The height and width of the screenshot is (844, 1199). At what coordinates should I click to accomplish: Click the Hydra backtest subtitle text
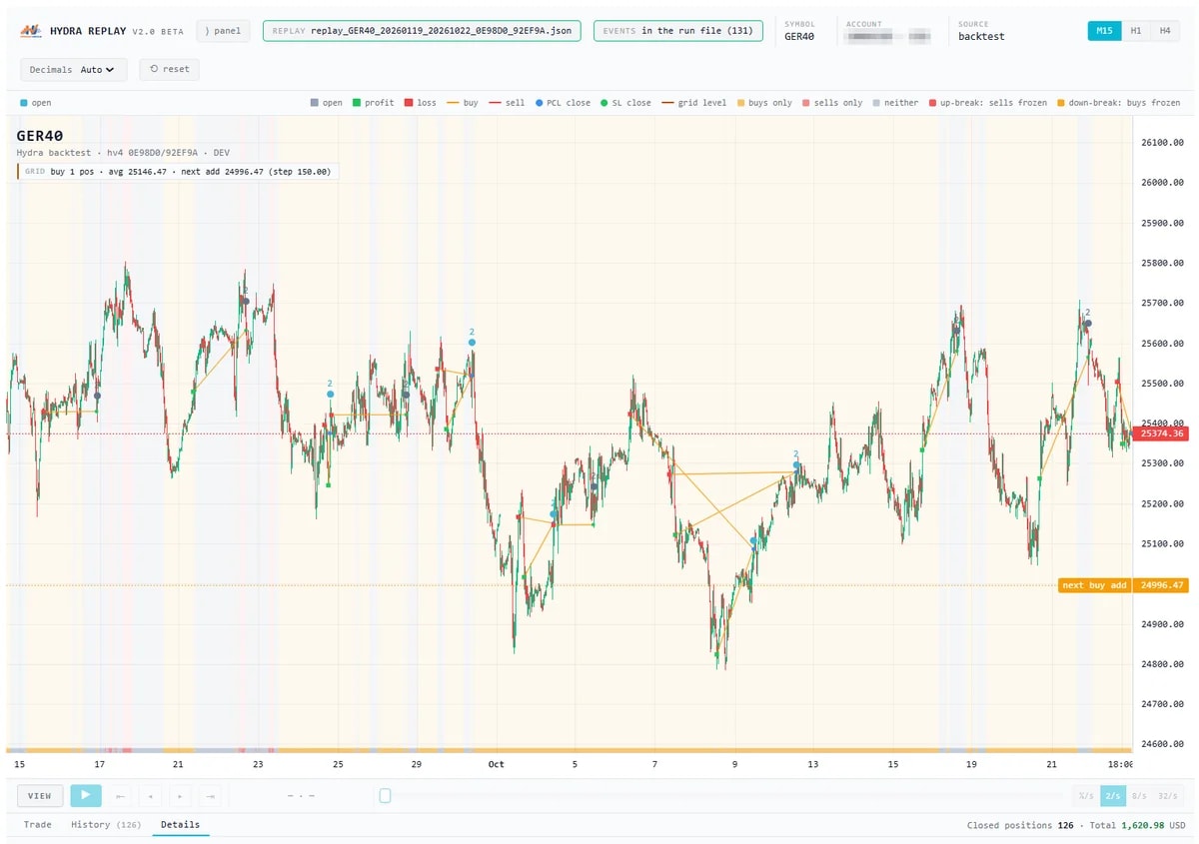(123, 153)
